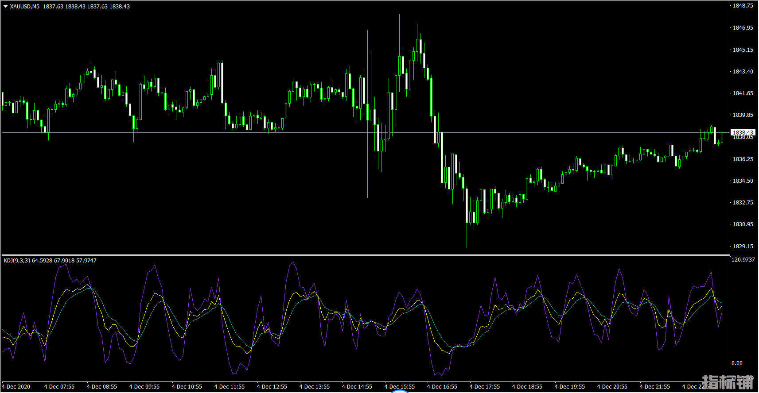
Task: Click the KDJ(9,3,3) indicator label
Action: coord(17,261)
